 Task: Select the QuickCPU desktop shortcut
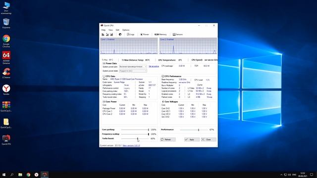[6, 140]
